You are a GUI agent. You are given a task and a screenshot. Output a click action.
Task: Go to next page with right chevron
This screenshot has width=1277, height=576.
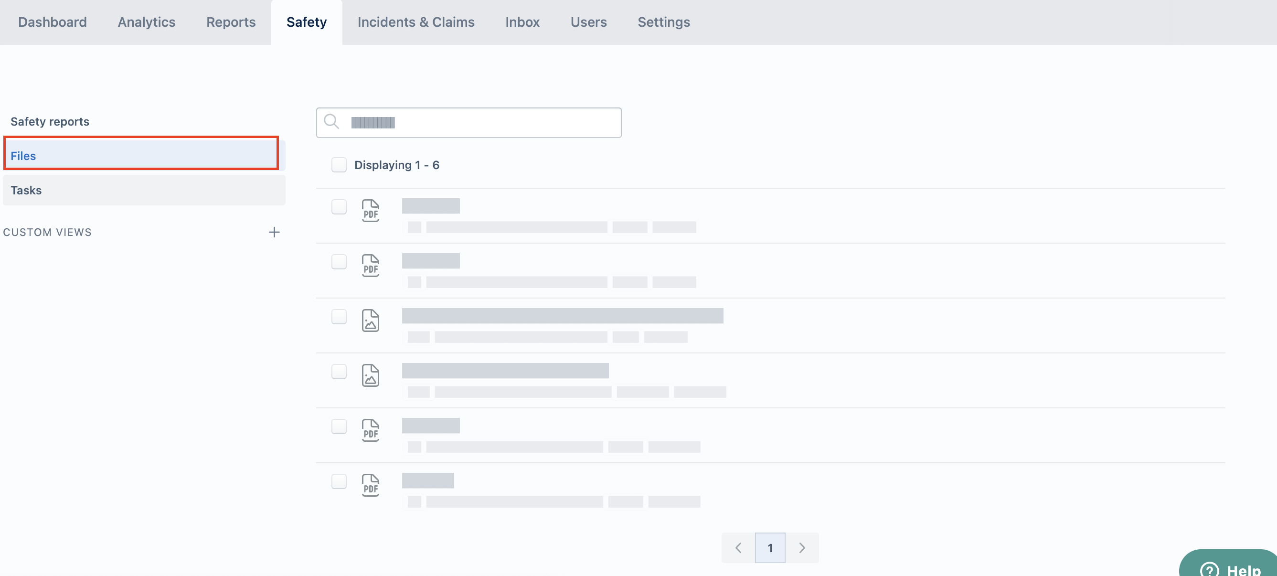[x=802, y=548]
